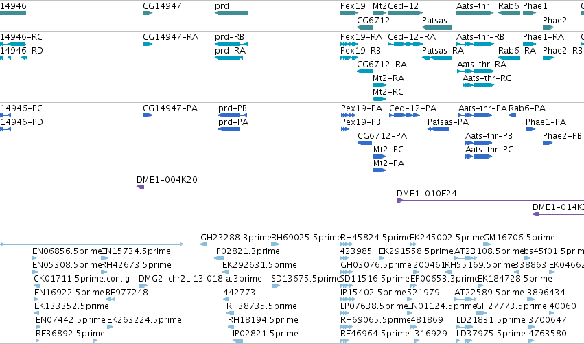Click the Ced-12 gene feature
The width and height of the screenshot is (584, 344).
[405, 13]
